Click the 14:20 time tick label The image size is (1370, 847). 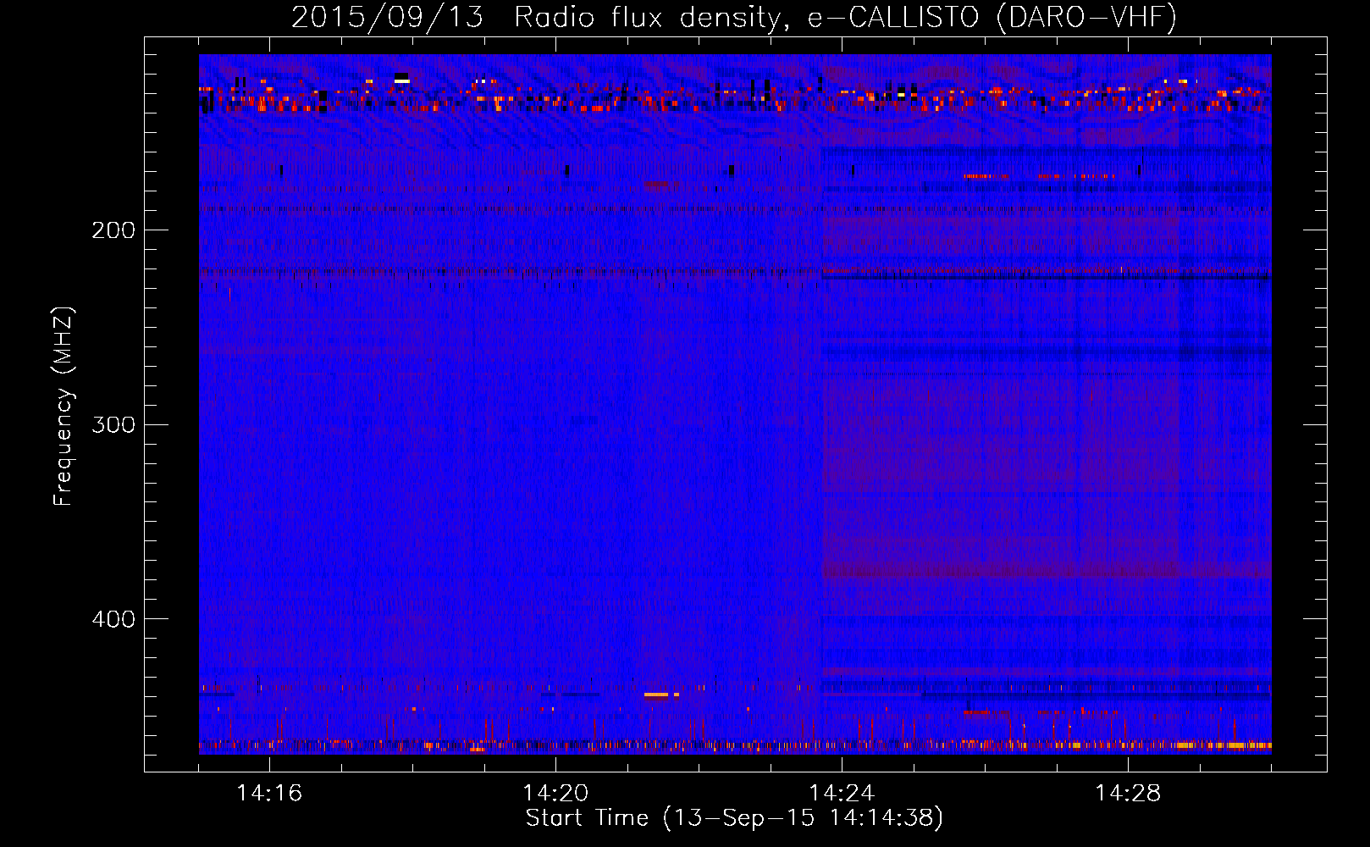click(555, 793)
